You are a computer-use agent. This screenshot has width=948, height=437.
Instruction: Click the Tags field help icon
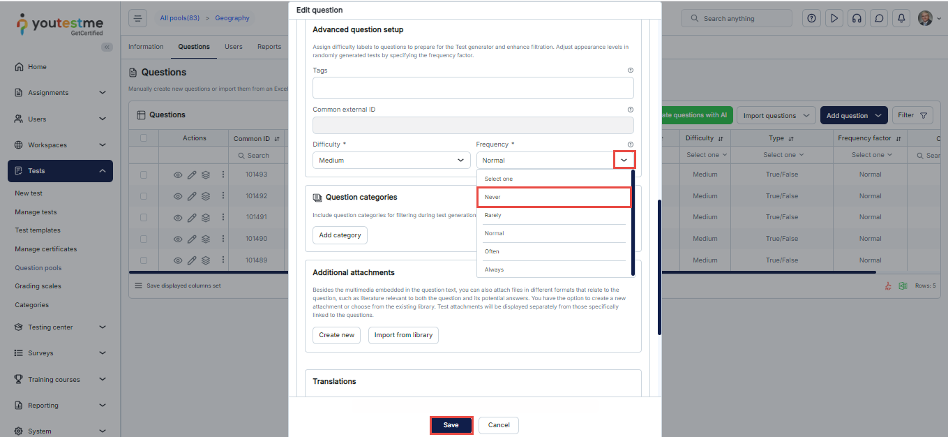click(631, 71)
